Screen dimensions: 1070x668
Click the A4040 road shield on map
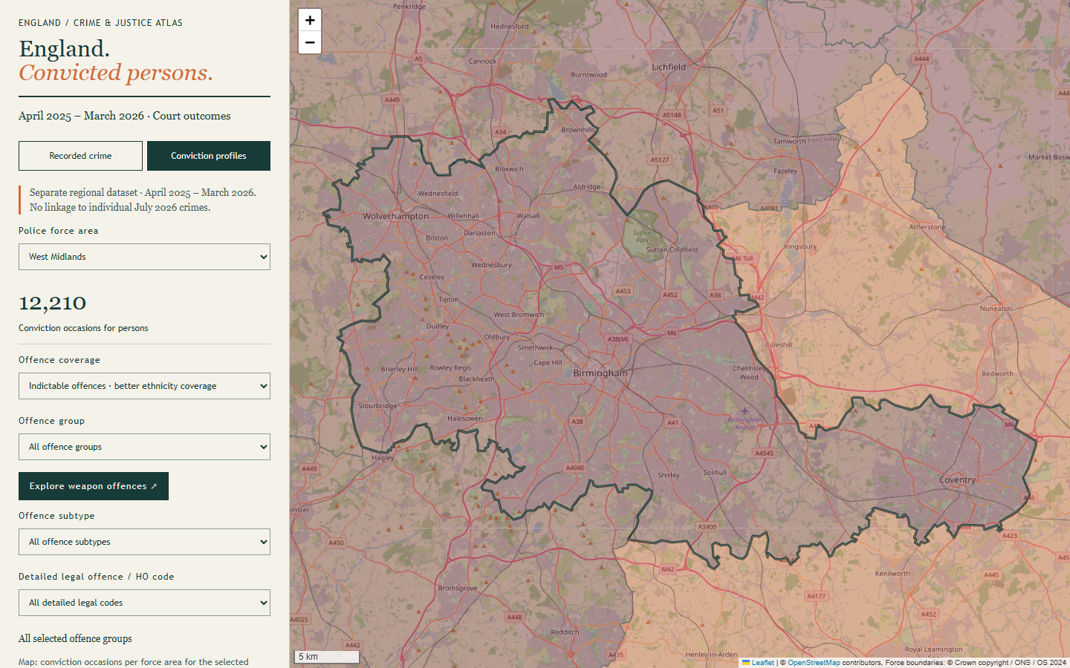point(575,468)
